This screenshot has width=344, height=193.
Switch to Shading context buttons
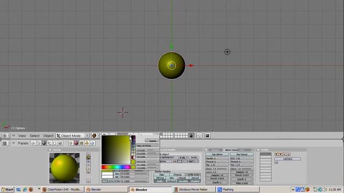coord(44,143)
